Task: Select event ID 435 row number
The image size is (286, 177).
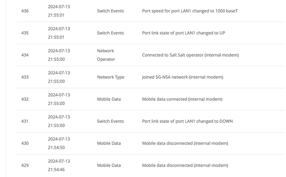Action: (x=25, y=33)
